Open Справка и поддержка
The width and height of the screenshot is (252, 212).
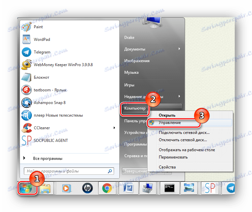[136, 156]
